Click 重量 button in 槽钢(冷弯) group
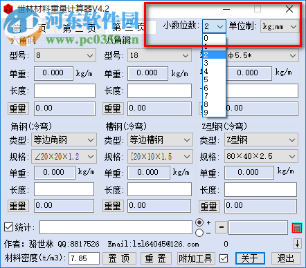Screen dimensions: 306x268 [x=113, y=206]
